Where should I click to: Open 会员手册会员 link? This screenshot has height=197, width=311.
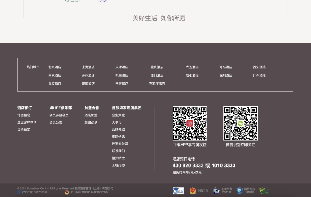59,115
